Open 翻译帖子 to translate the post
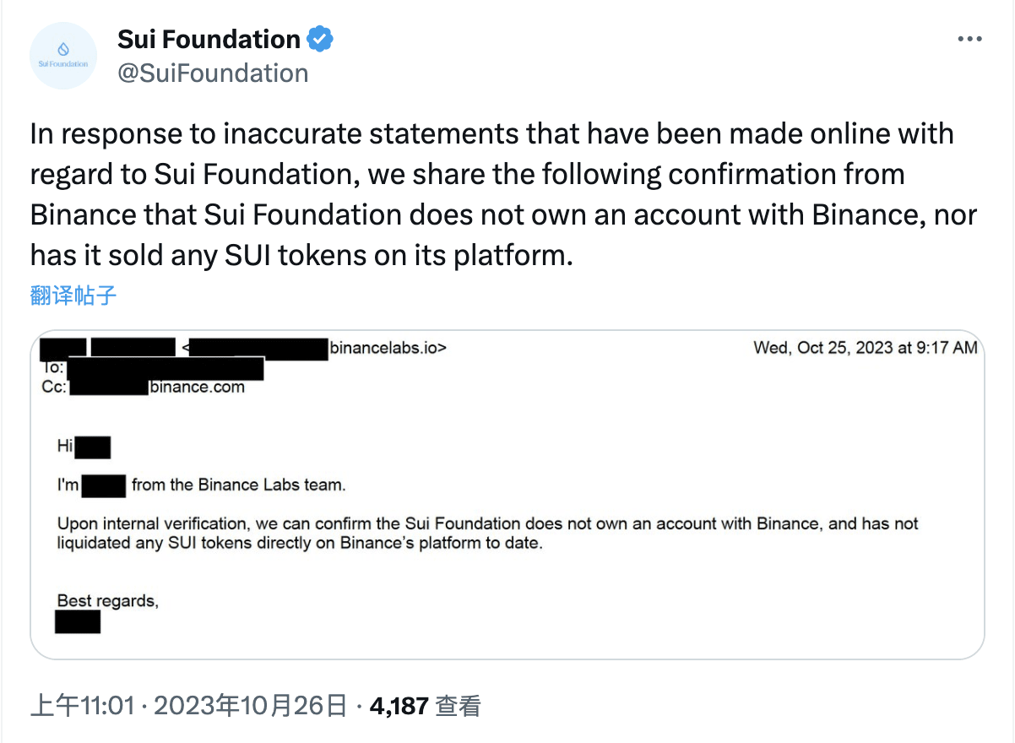 tap(72, 296)
